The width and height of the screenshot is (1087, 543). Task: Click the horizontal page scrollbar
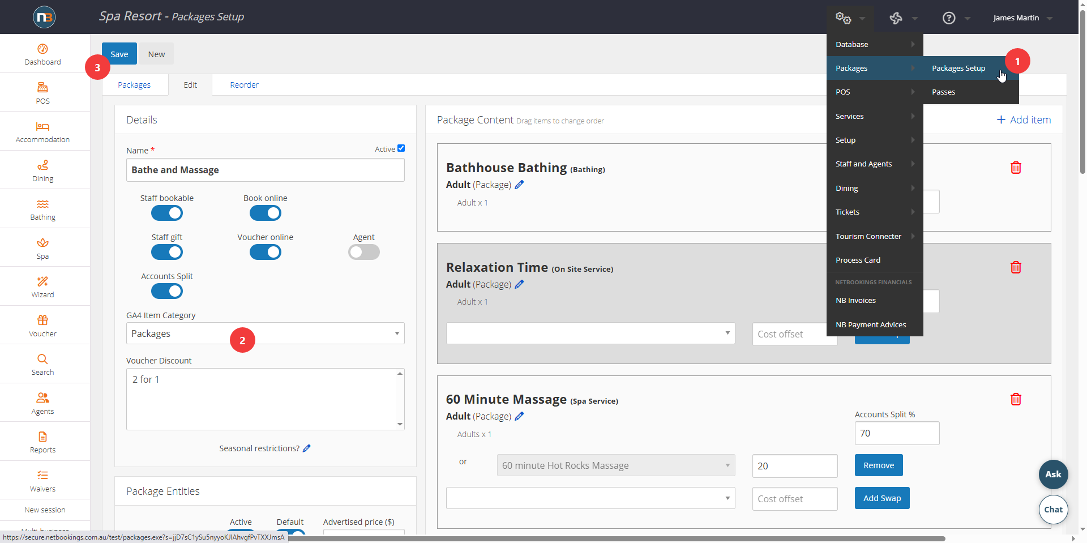tap(617, 538)
